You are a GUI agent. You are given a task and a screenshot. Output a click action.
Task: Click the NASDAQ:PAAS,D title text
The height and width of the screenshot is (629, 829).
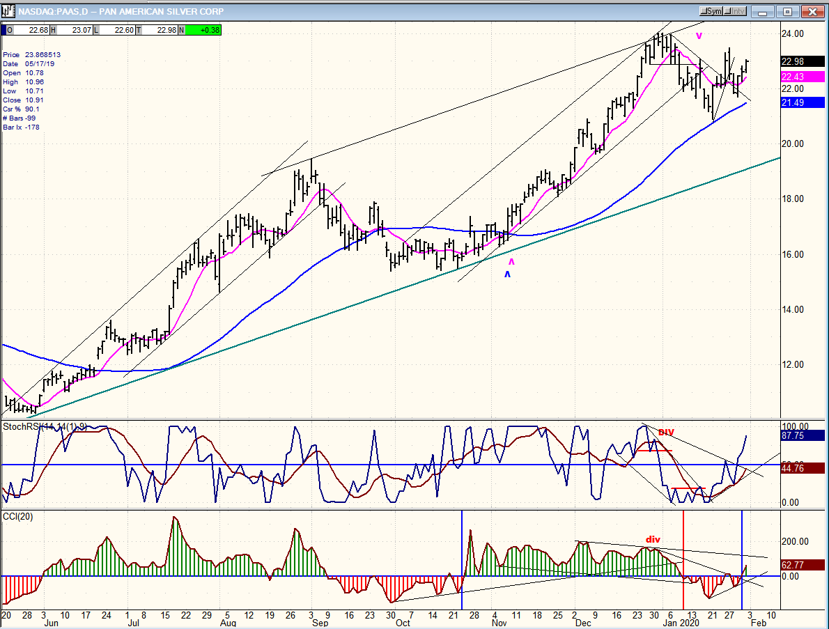click(54, 12)
